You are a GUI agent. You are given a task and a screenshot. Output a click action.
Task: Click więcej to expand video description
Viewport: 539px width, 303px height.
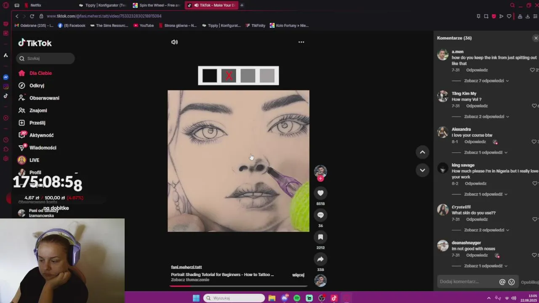click(298, 275)
